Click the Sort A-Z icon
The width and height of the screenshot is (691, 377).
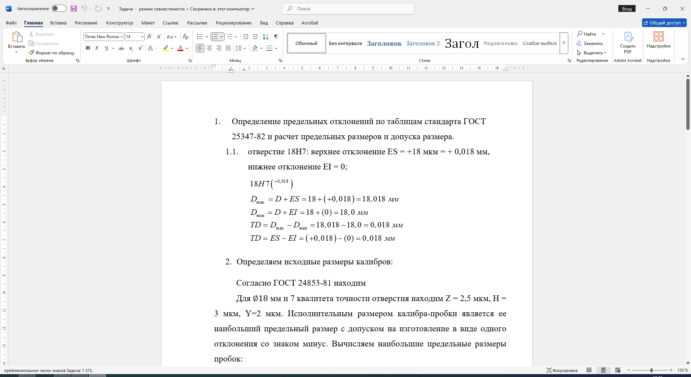tap(266, 36)
